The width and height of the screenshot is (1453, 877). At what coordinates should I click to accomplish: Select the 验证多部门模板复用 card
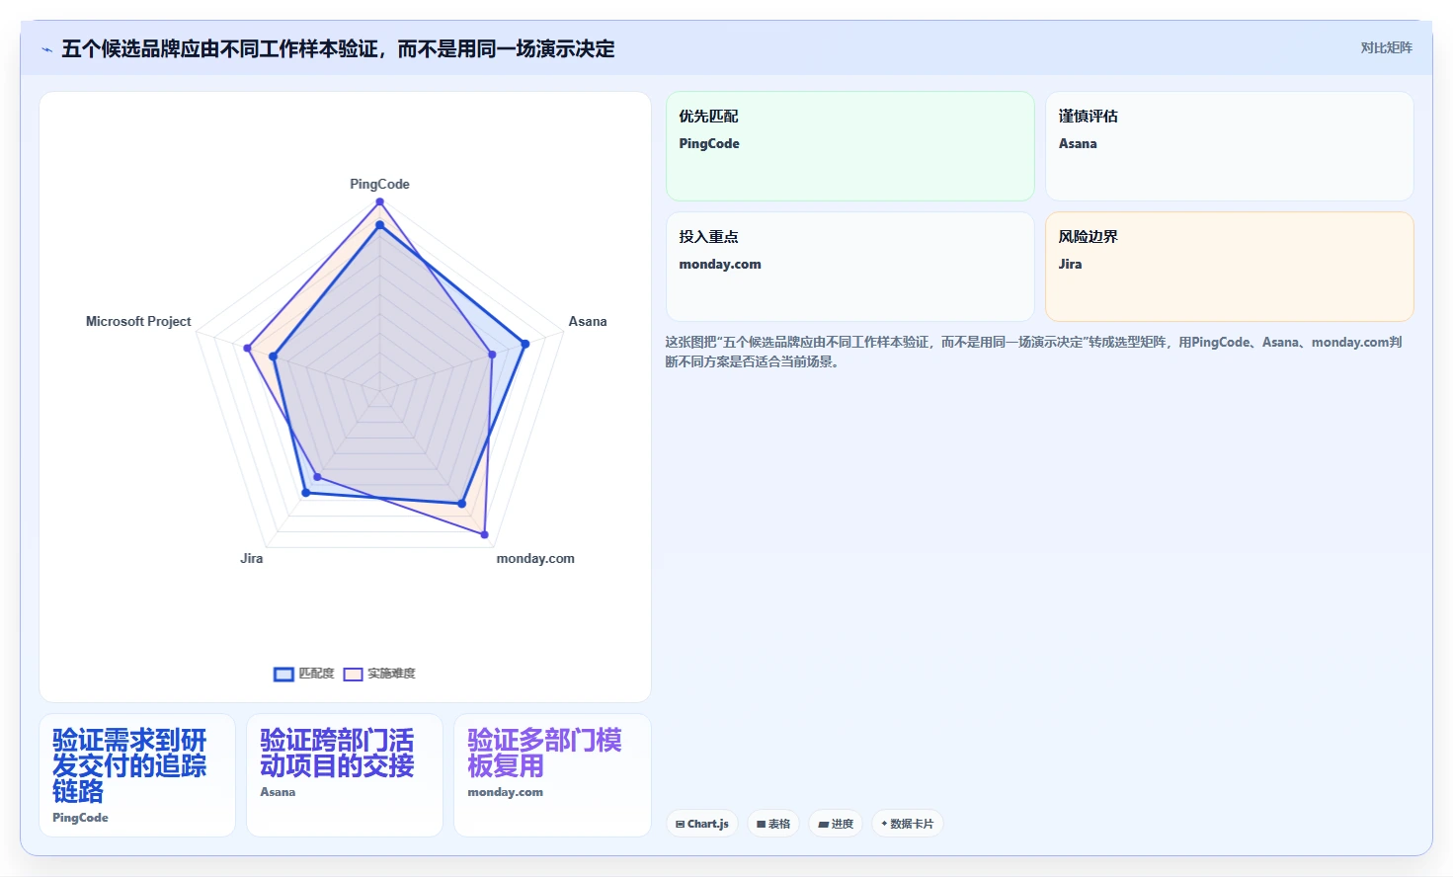click(x=552, y=775)
